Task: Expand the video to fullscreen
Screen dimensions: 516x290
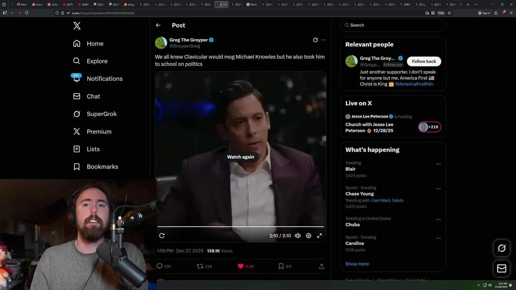Action: click(x=319, y=236)
